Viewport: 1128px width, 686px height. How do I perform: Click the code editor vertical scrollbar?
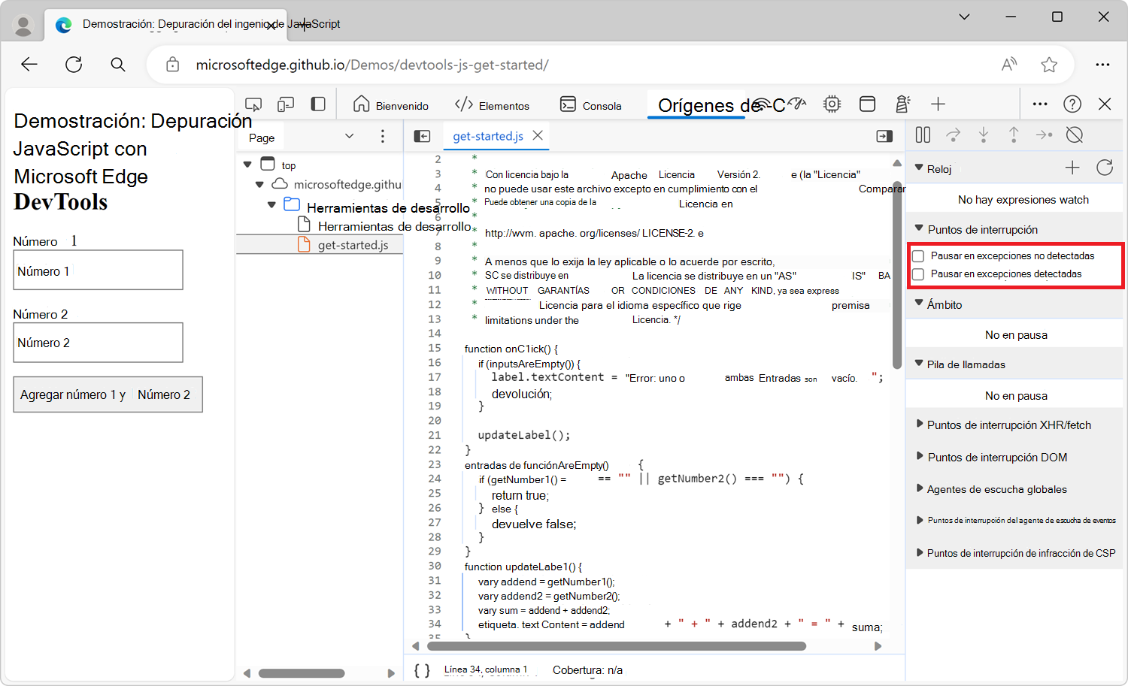coord(896,273)
